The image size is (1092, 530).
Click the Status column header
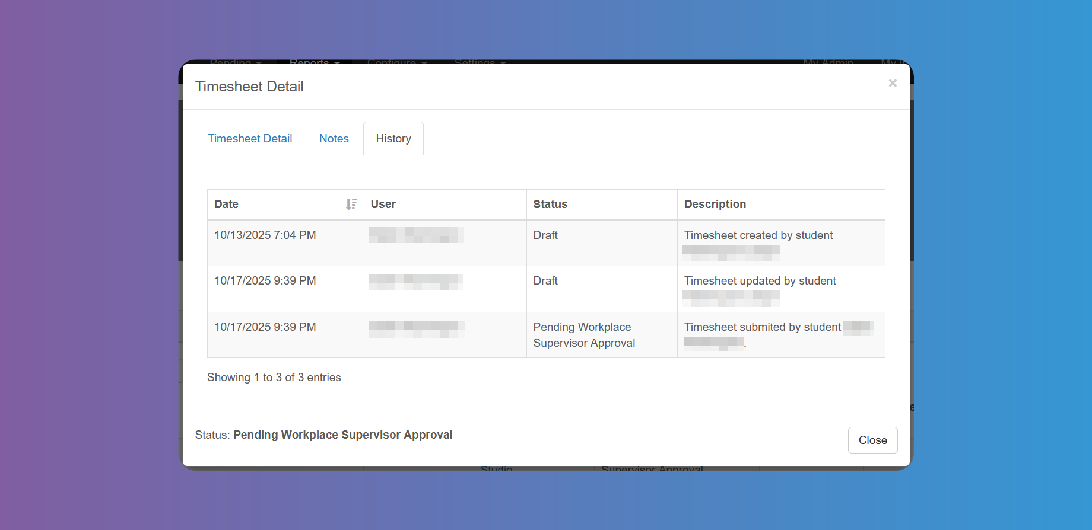tap(602, 204)
